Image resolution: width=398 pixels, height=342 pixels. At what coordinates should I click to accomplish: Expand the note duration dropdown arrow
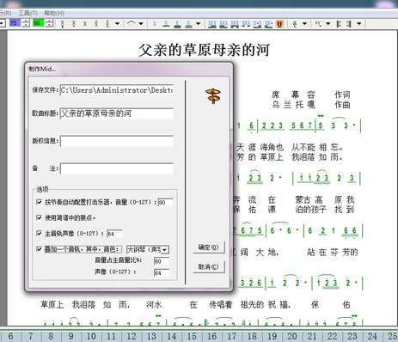pyautogui.click(x=198, y=24)
